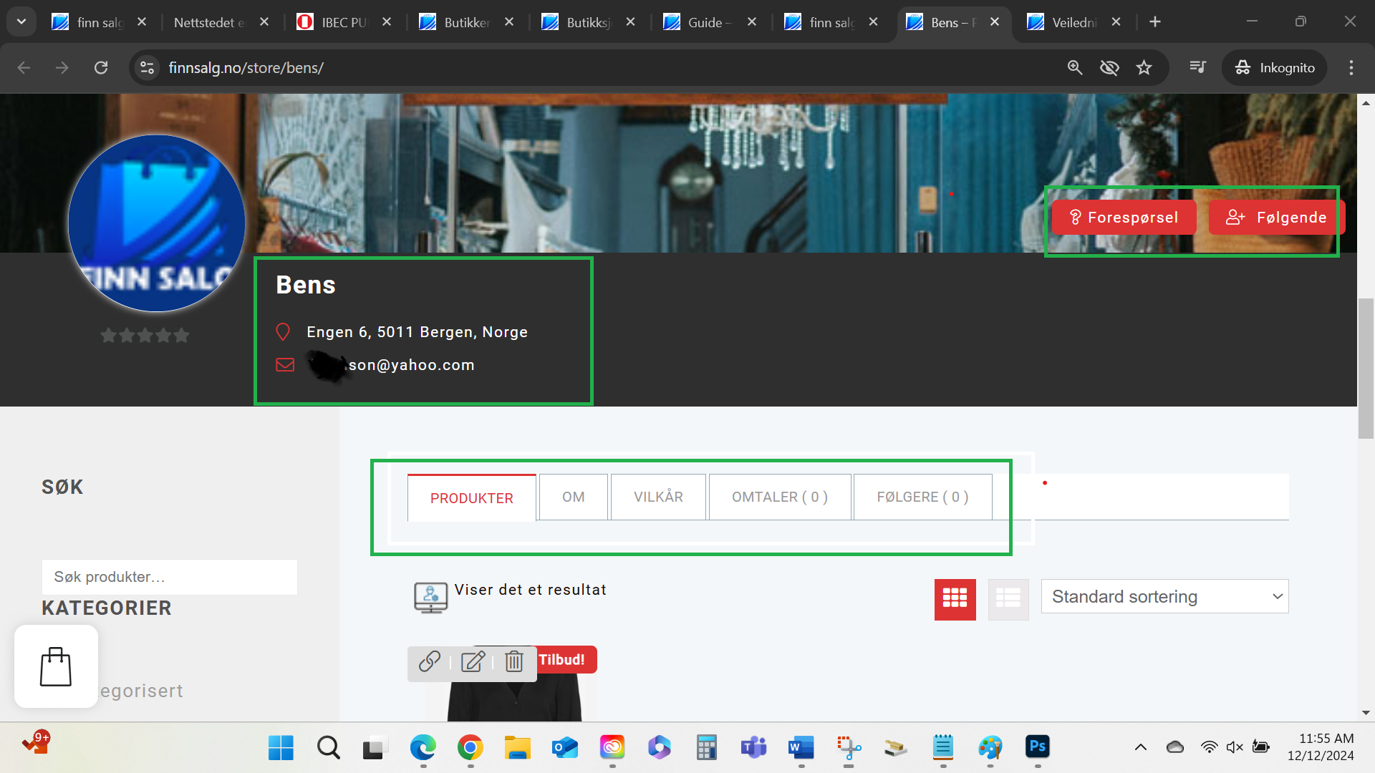The height and width of the screenshot is (773, 1375).
Task: Open the shopping bag cart widget
Action: tap(56, 666)
